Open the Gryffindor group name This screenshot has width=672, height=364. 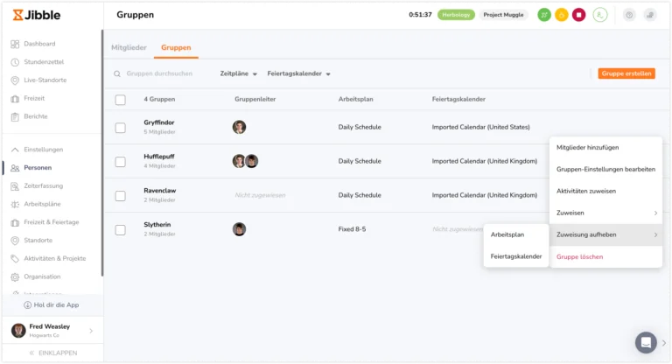pyautogui.click(x=159, y=122)
